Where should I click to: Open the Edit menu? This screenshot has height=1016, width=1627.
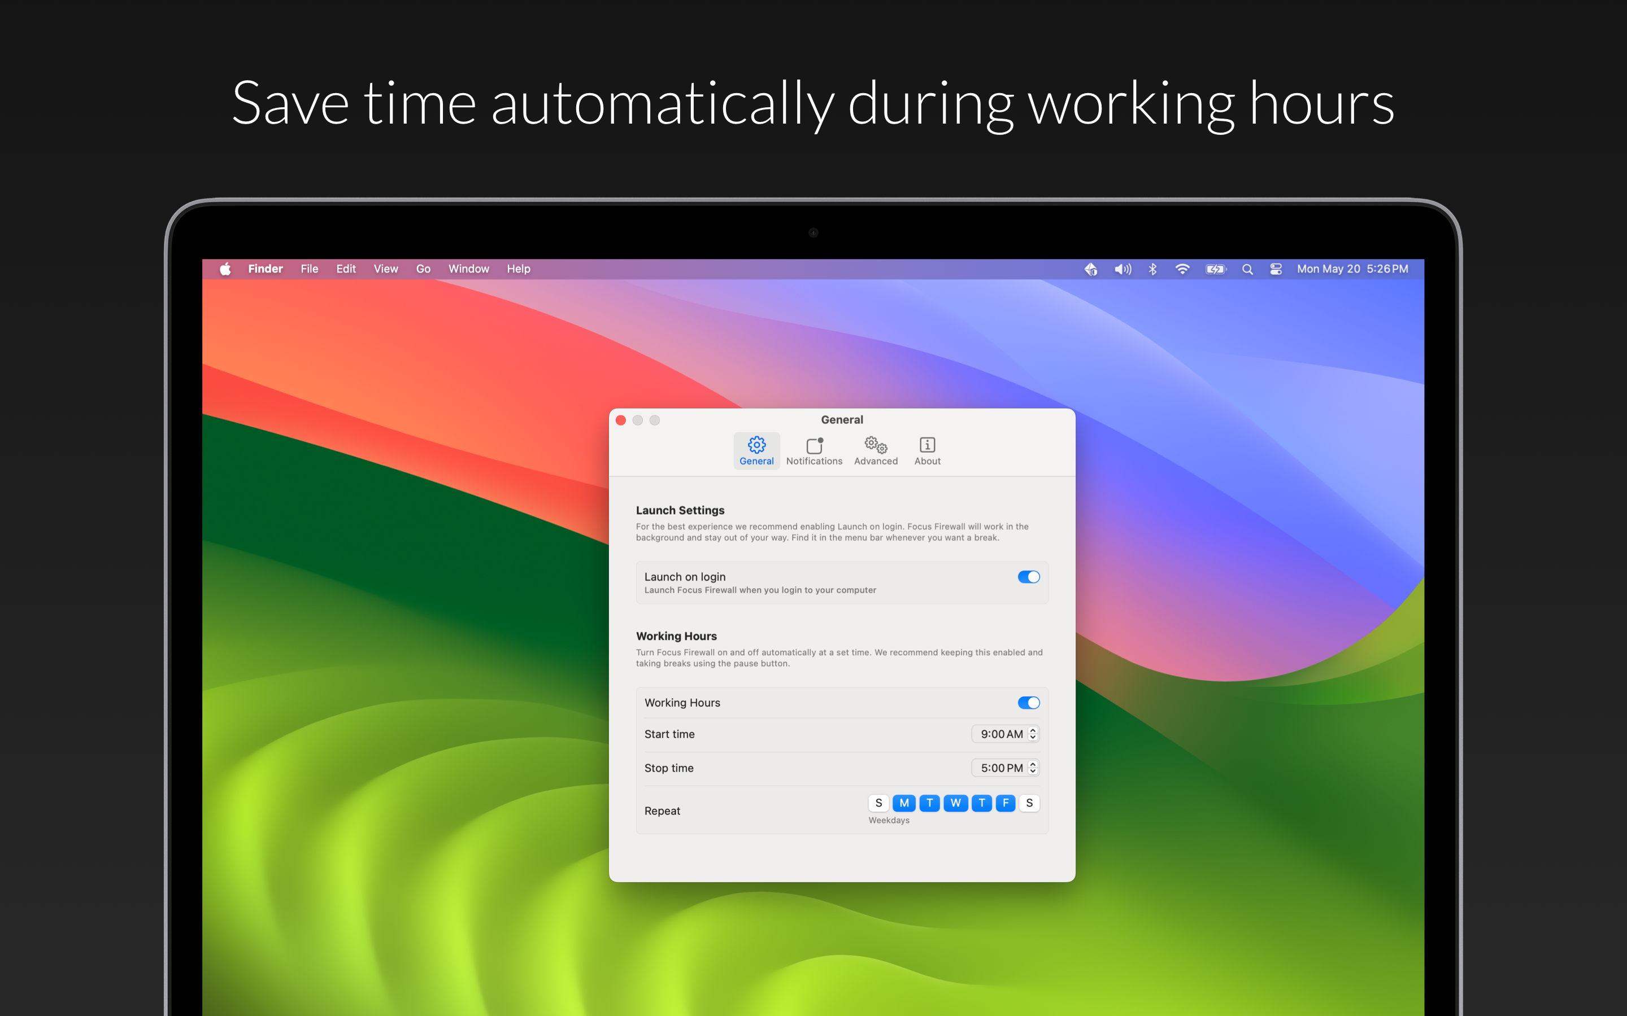[x=346, y=269]
